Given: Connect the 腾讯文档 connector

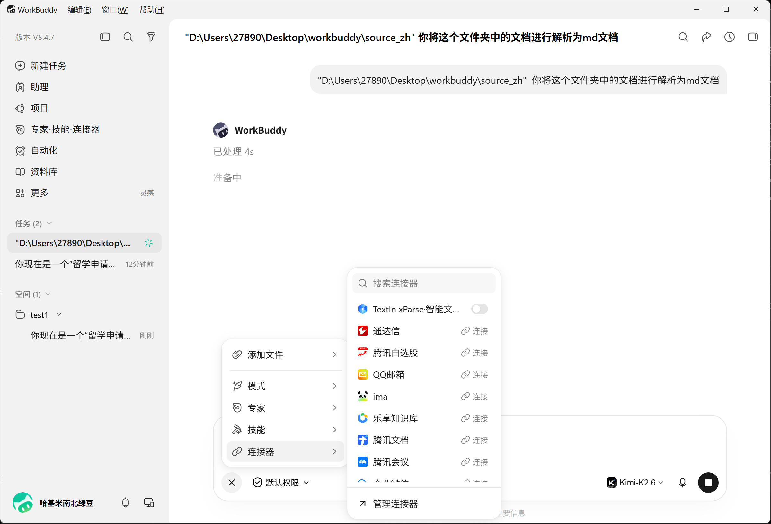Looking at the screenshot, I should 474,440.
